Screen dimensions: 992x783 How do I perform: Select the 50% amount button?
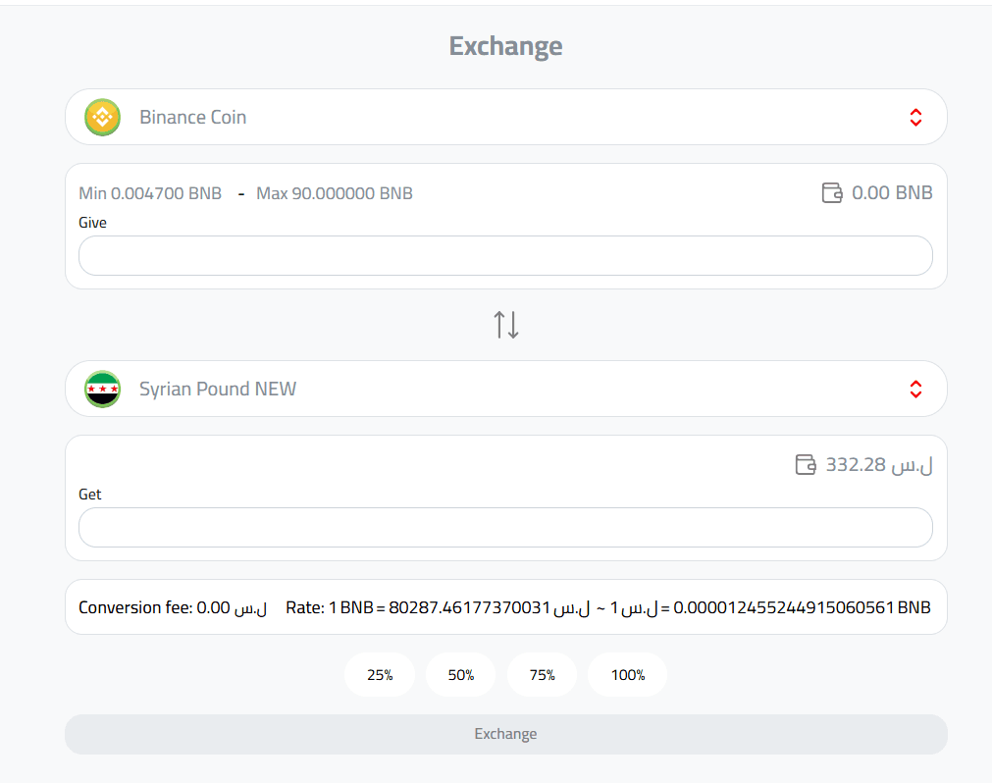(460, 674)
